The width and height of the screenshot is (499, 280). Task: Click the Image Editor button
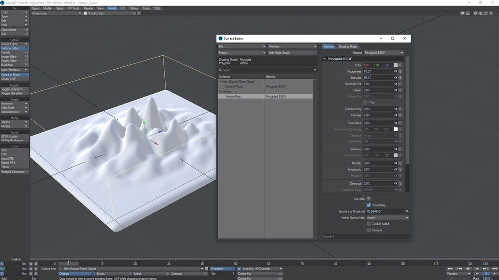pos(14,57)
